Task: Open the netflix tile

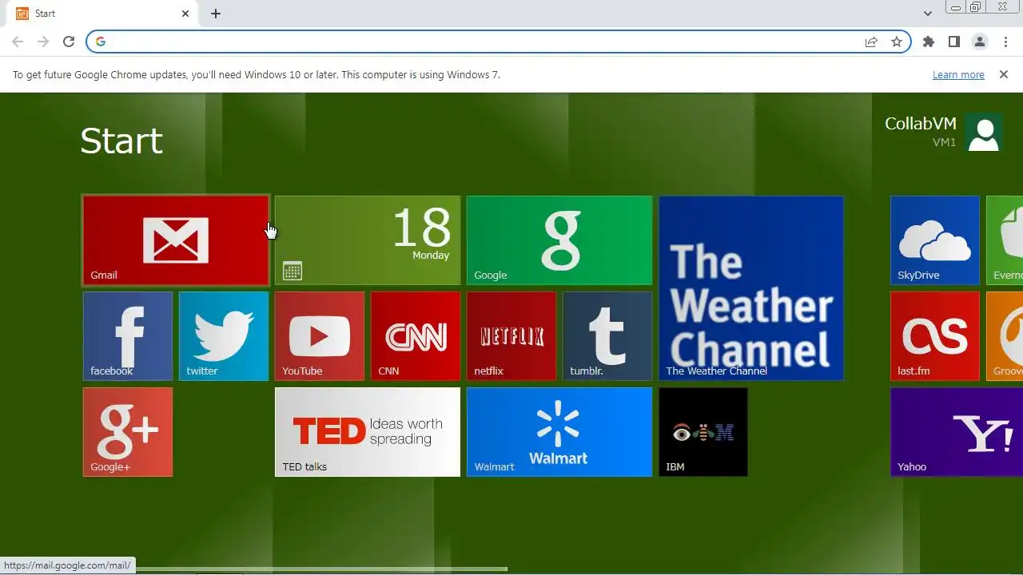Action: [x=511, y=336]
